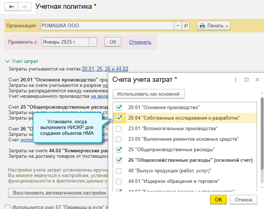This screenshot has height=209, width=264.
Task: Open the period picker next to Январь 2025
Action: [x=93, y=42]
